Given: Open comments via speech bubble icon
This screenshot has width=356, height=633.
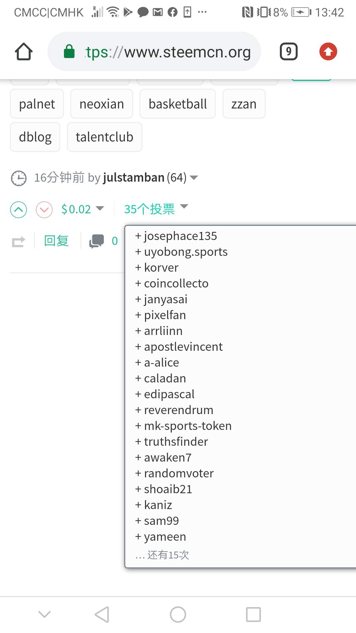Looking at the screenshot, I should click(x=97, y=241).
